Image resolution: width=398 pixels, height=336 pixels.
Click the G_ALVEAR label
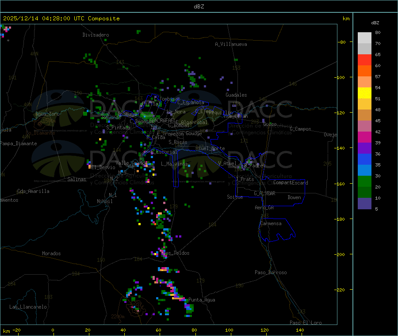(264, 193)
